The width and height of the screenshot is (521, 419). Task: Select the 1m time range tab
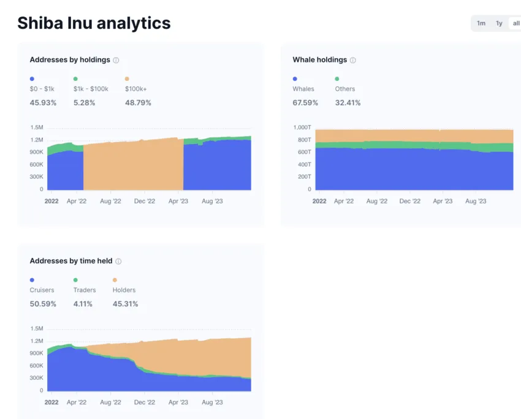pyautogui.click(x=481, y=23)
